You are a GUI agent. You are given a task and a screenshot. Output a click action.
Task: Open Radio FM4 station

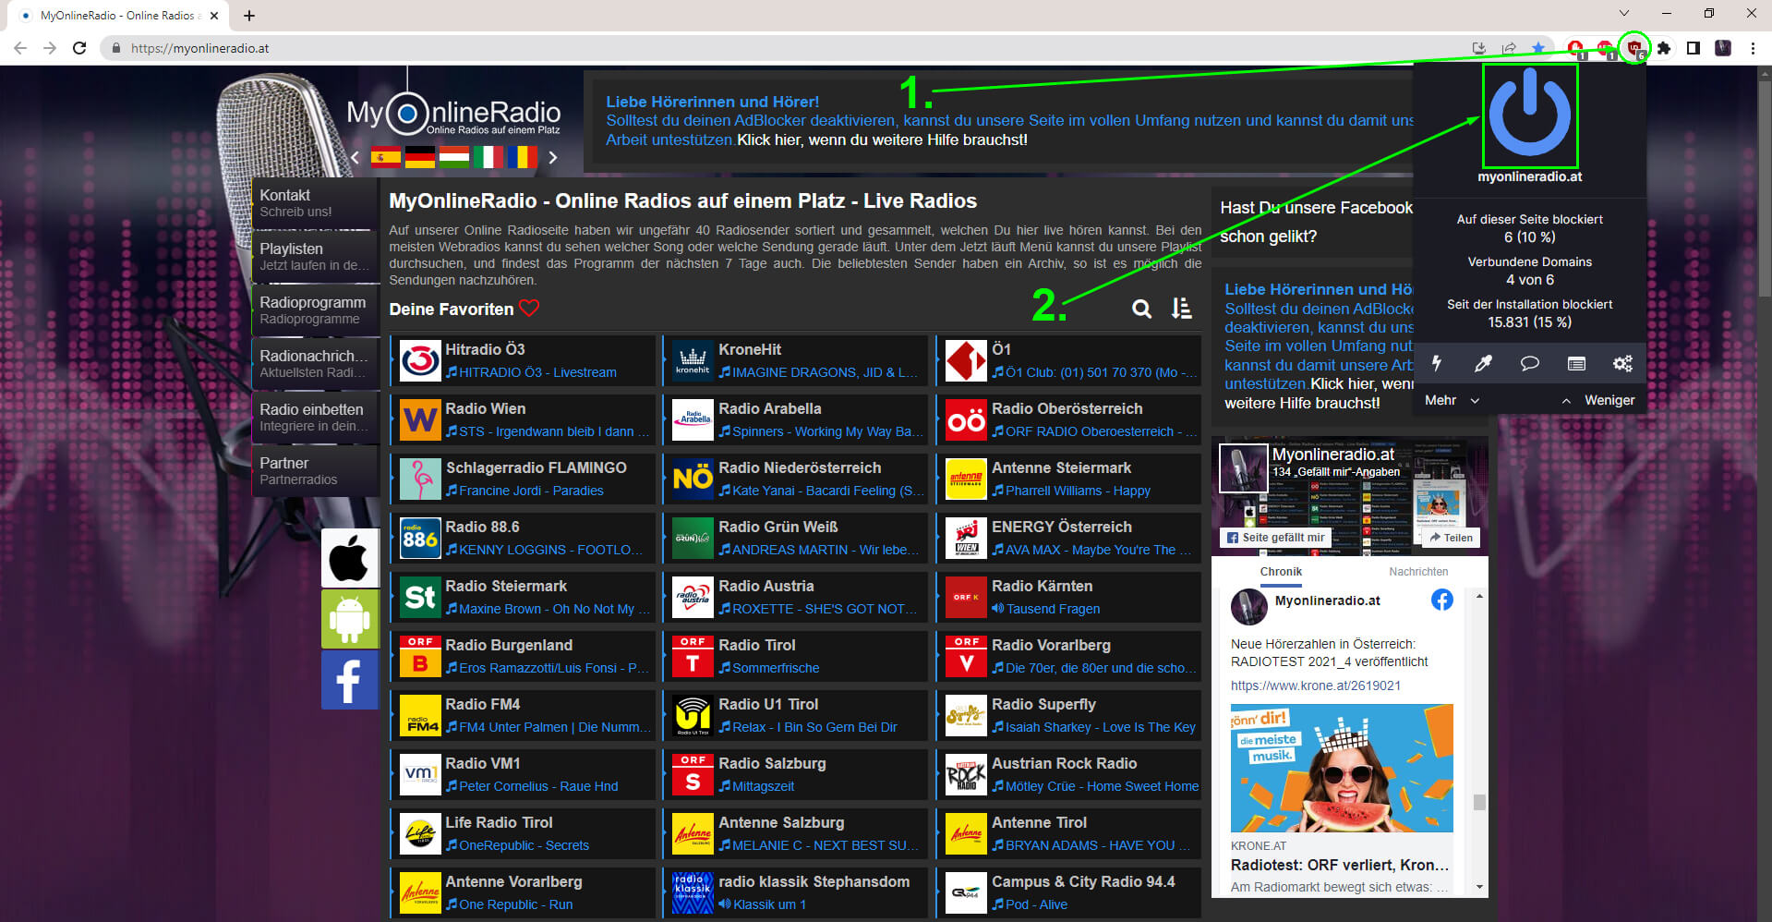point(523,715)
